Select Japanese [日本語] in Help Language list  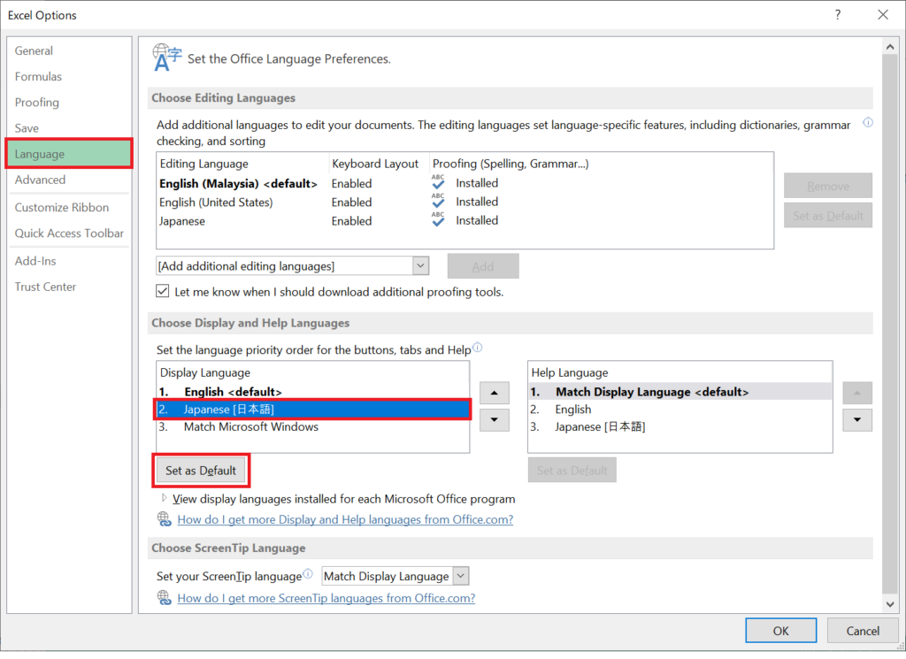click(680, 427)
